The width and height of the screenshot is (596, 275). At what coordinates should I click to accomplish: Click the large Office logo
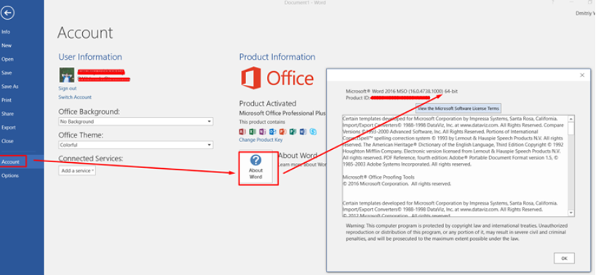277,78
